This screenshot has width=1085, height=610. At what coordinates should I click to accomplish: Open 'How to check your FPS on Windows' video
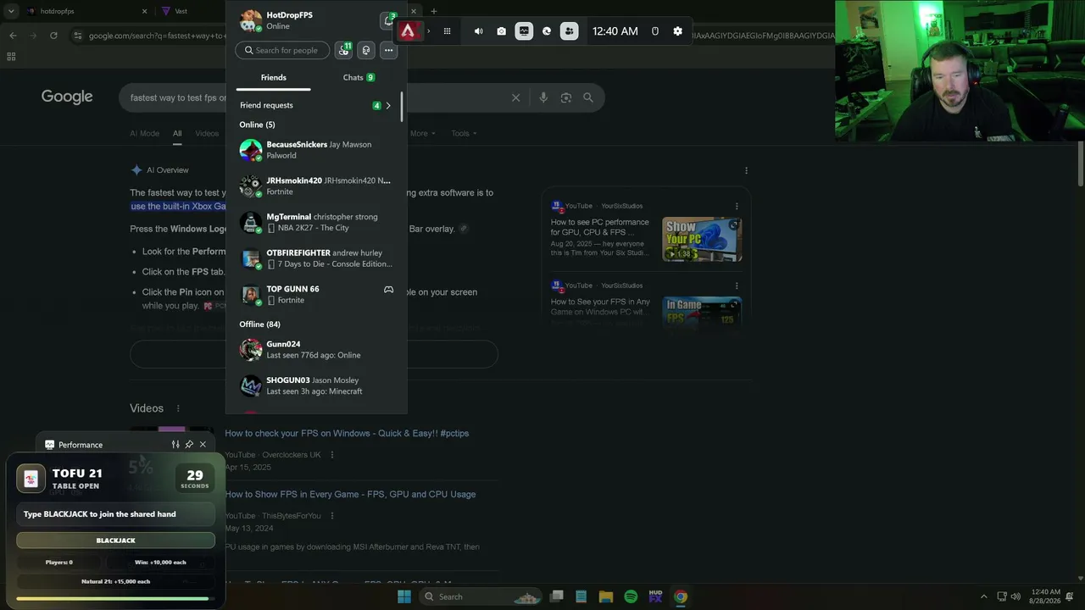(x=347, y=433)
